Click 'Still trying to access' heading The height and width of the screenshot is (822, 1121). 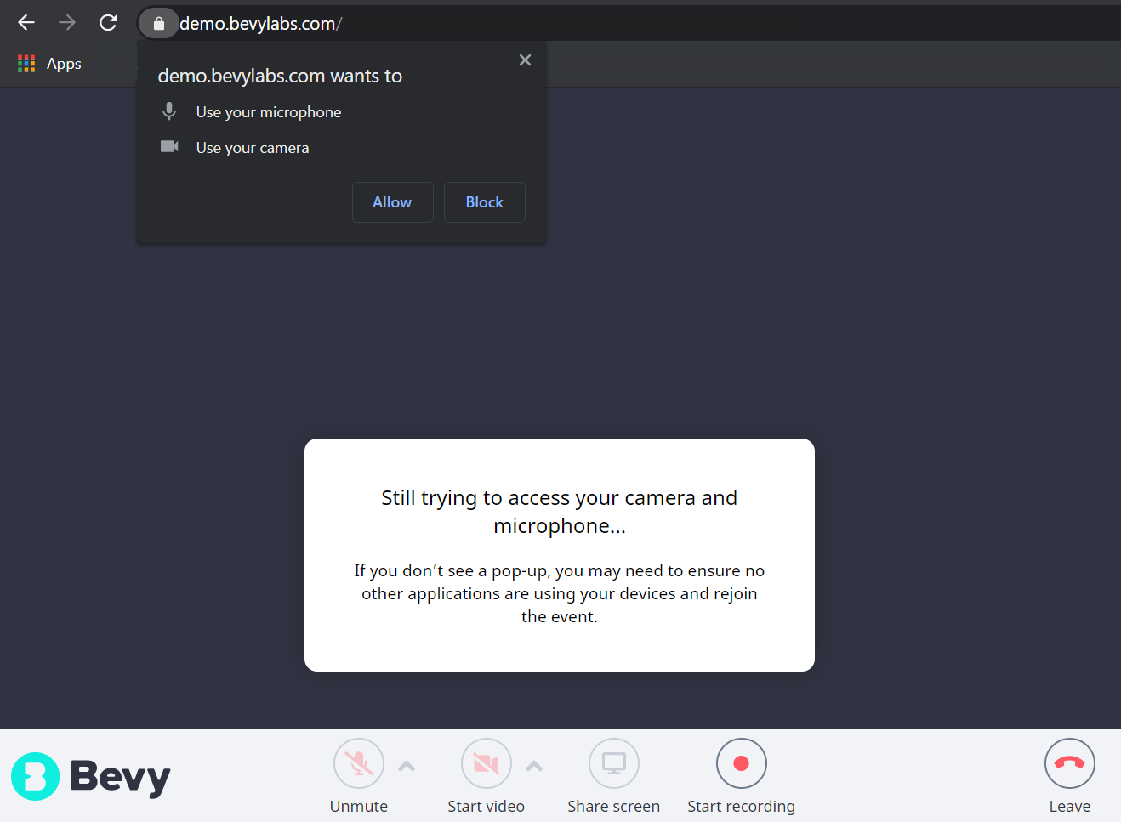(560, 512)
